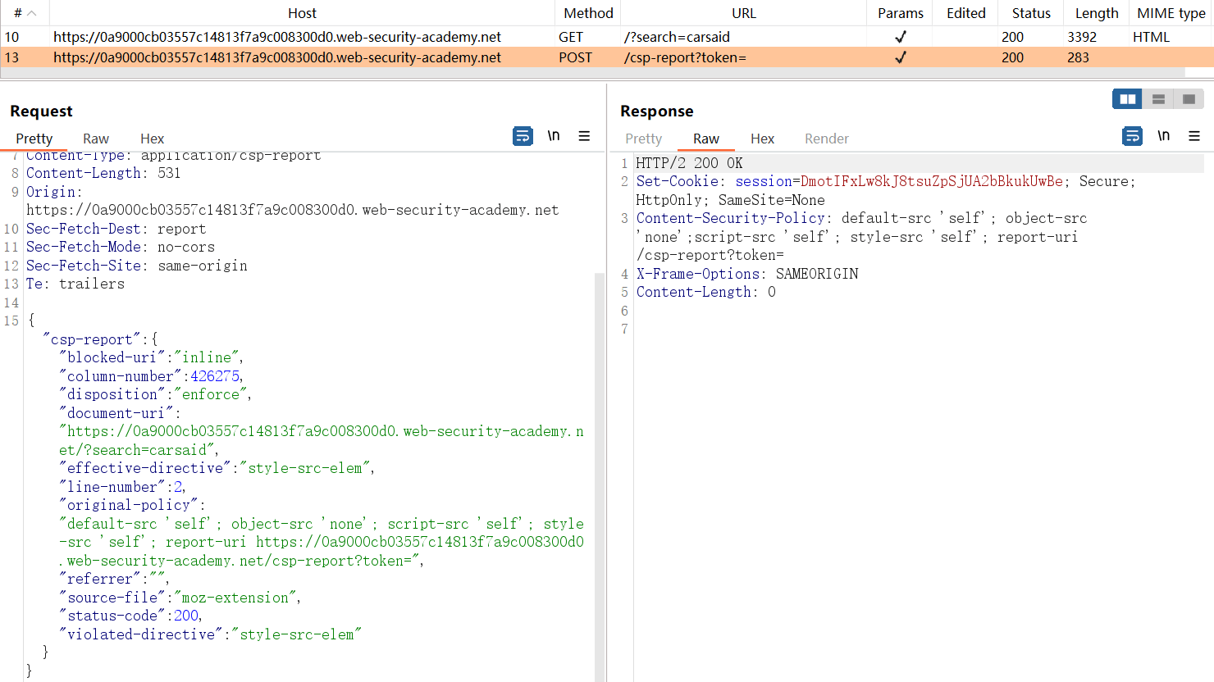
Task: Toggle non-printable characters in Request panel
Action: tap(554, 136)
